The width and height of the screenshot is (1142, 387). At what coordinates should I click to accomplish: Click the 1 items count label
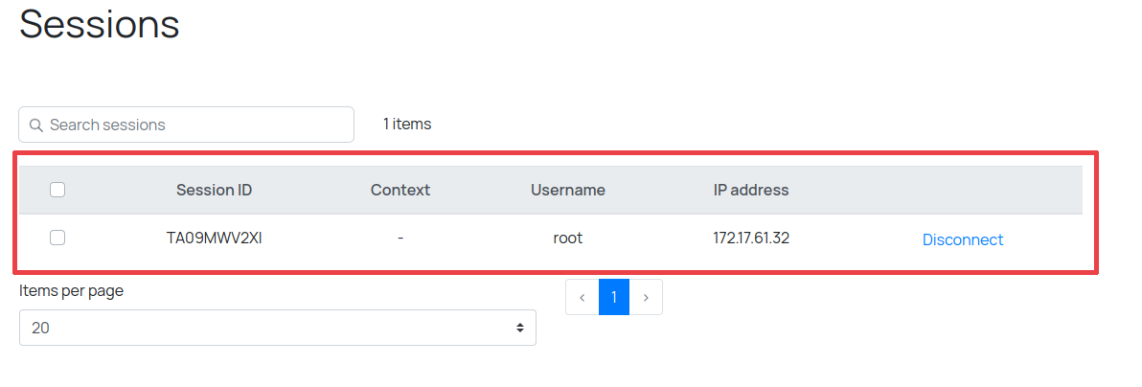tap(407, 125)
